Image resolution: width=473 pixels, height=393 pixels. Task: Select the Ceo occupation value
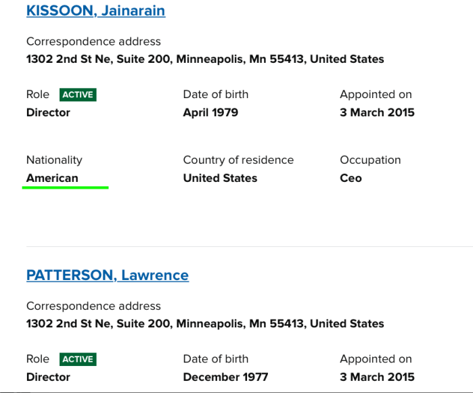click(x=351, y=178)
